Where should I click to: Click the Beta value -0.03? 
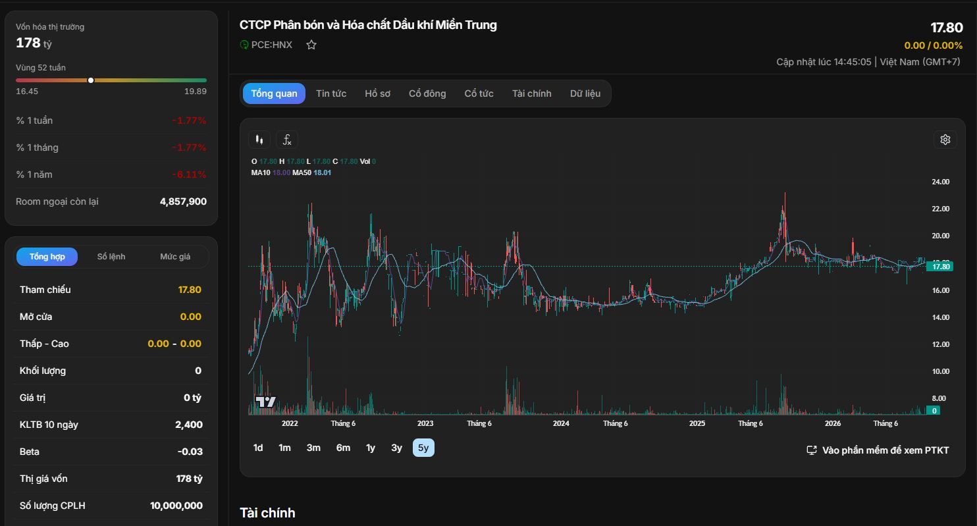click(190, 452)
